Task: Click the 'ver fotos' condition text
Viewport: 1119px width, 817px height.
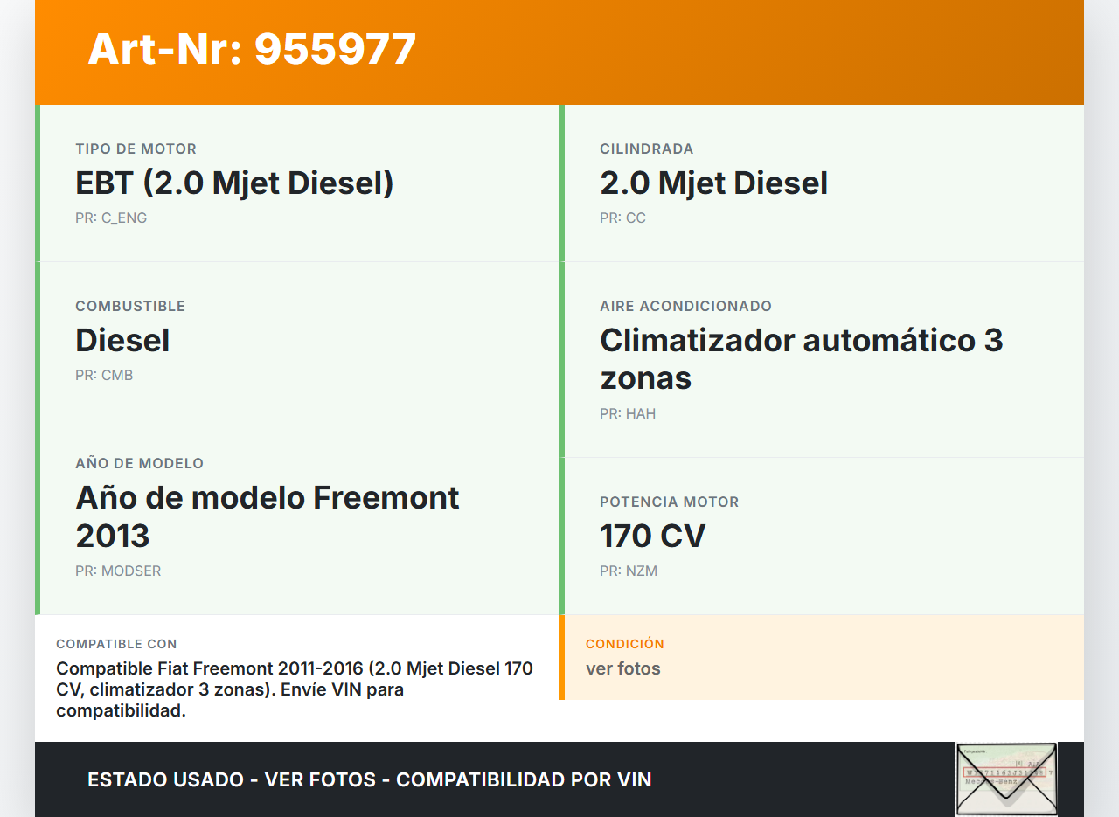Action: [x=623, y=668]
